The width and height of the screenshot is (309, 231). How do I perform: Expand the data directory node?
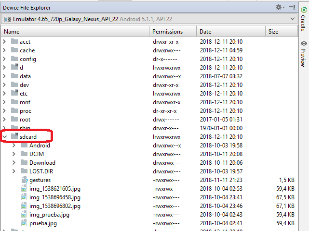pos(5,76)
